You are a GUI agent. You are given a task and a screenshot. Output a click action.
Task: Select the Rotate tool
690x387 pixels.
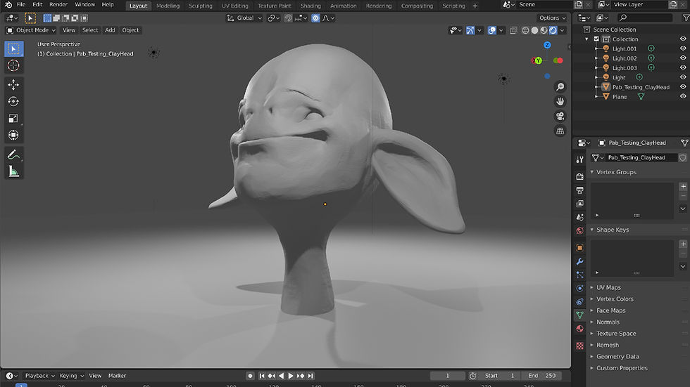[x=13, y=101]
